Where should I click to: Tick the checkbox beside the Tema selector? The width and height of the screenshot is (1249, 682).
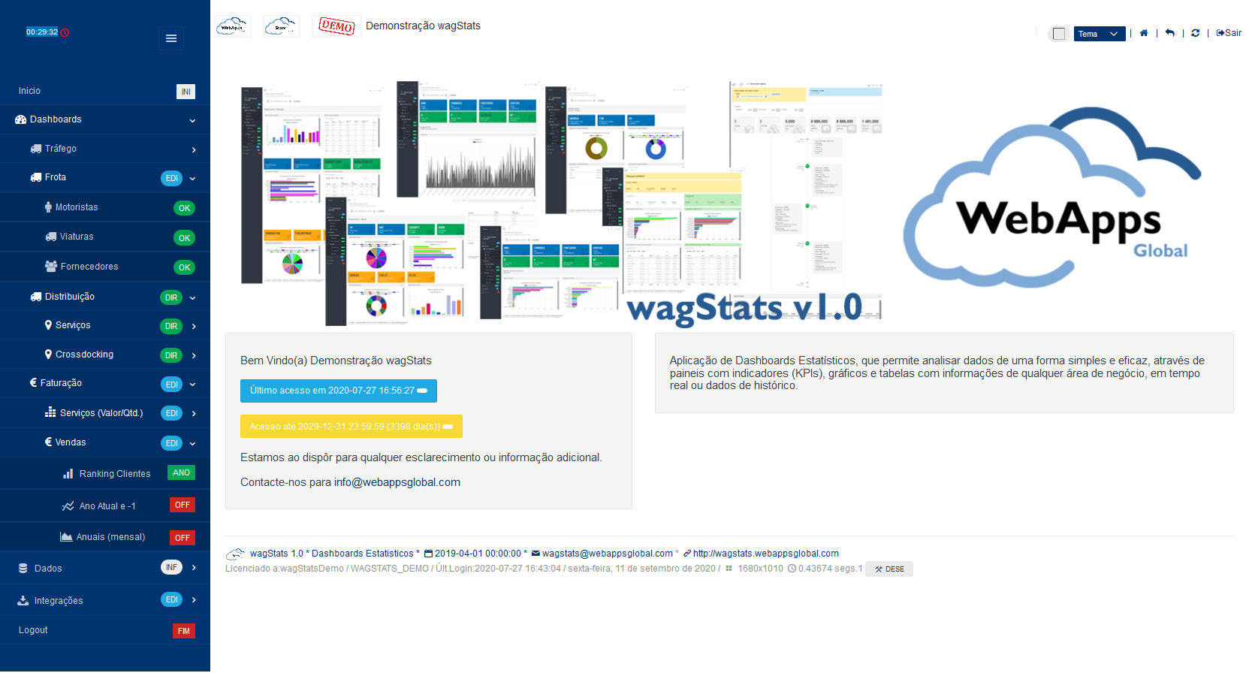click(1059, 34)
